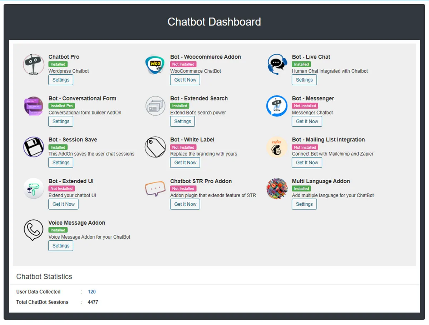This screenshot has height=325, width=429.
Task: Click the Multi Language Addon icon
Action: (277, 189)
